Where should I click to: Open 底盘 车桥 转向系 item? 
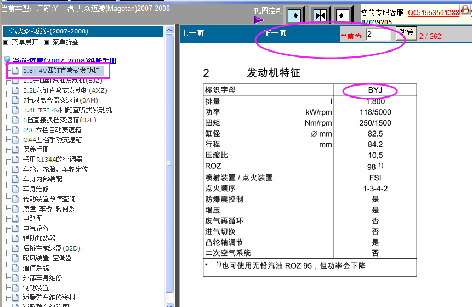[49, 209]
